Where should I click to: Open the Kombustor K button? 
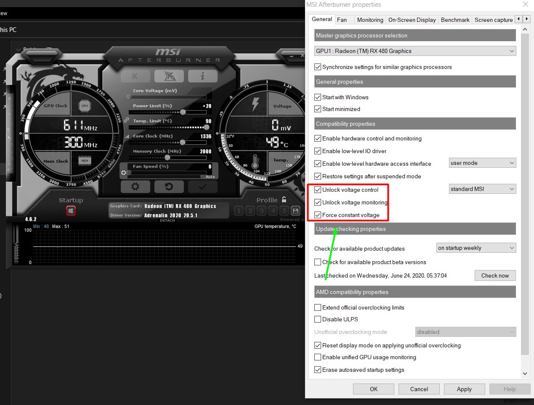pos(135,76)
